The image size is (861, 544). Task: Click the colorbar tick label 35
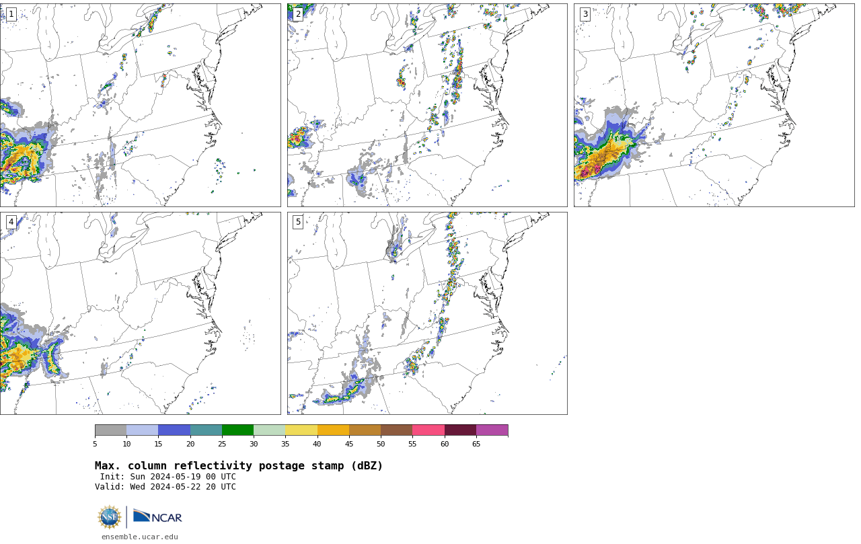pos(285,444)
